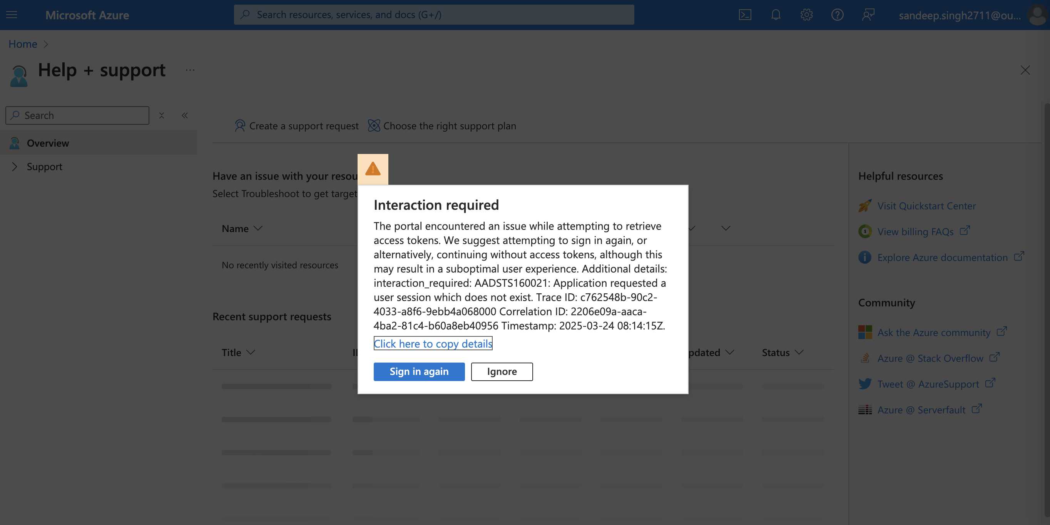Open portal settings gear
This screenshot has height=525, width=1050.
pos(806,15)
